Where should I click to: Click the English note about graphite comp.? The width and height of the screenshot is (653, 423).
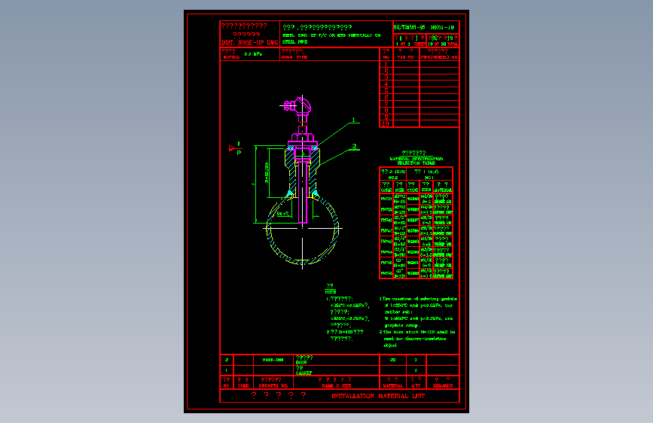coord(418,322)
